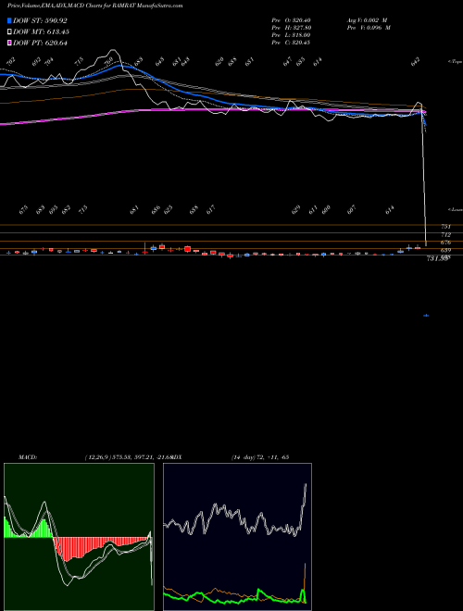Click the 676 price level label
Screen dimensions: 463x611
pyautogui.click(x=445, y=243)
